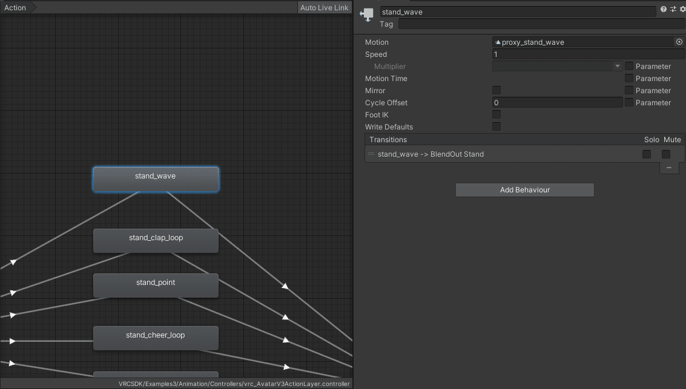The image size is (686, 389).
Task: Click the Action layer breadcrumb
Action: 15,7
